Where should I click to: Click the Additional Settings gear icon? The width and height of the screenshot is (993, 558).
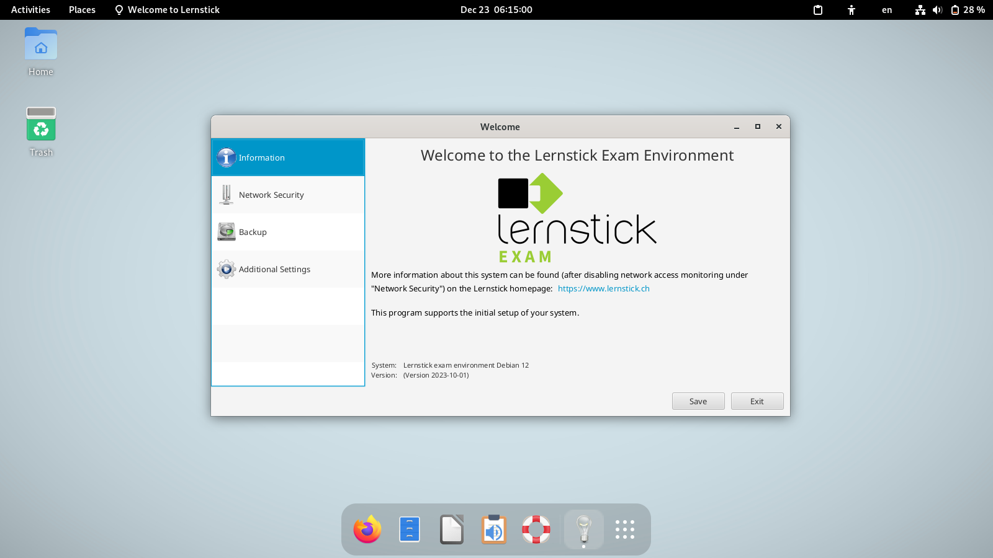click(x=227, y=269)
